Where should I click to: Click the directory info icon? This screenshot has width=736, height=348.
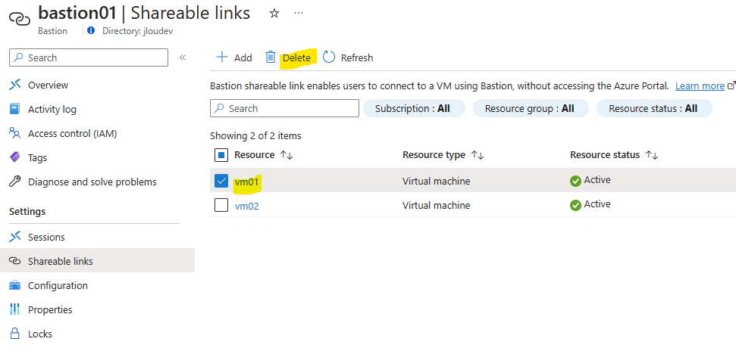(91, 31)
